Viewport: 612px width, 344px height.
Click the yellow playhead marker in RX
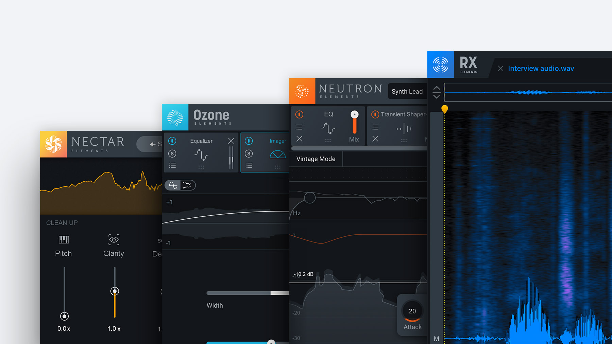coord(444,109)
